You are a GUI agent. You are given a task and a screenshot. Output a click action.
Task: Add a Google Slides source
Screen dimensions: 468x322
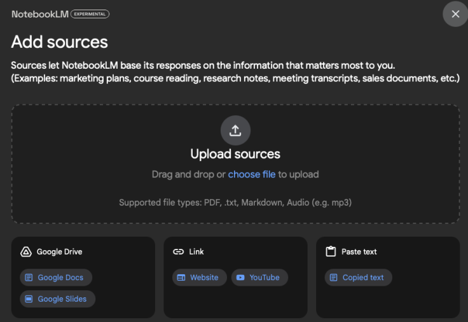click(58, 299)
